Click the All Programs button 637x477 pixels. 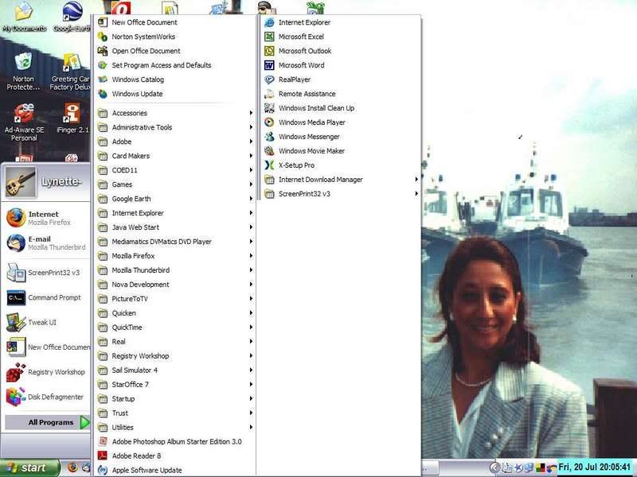51,423
